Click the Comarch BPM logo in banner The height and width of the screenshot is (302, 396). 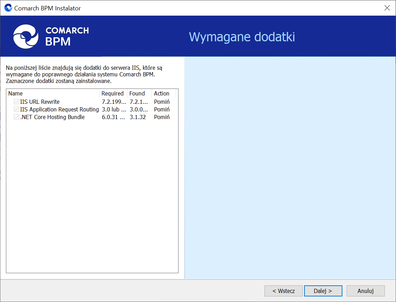click(x=51, y=36)
